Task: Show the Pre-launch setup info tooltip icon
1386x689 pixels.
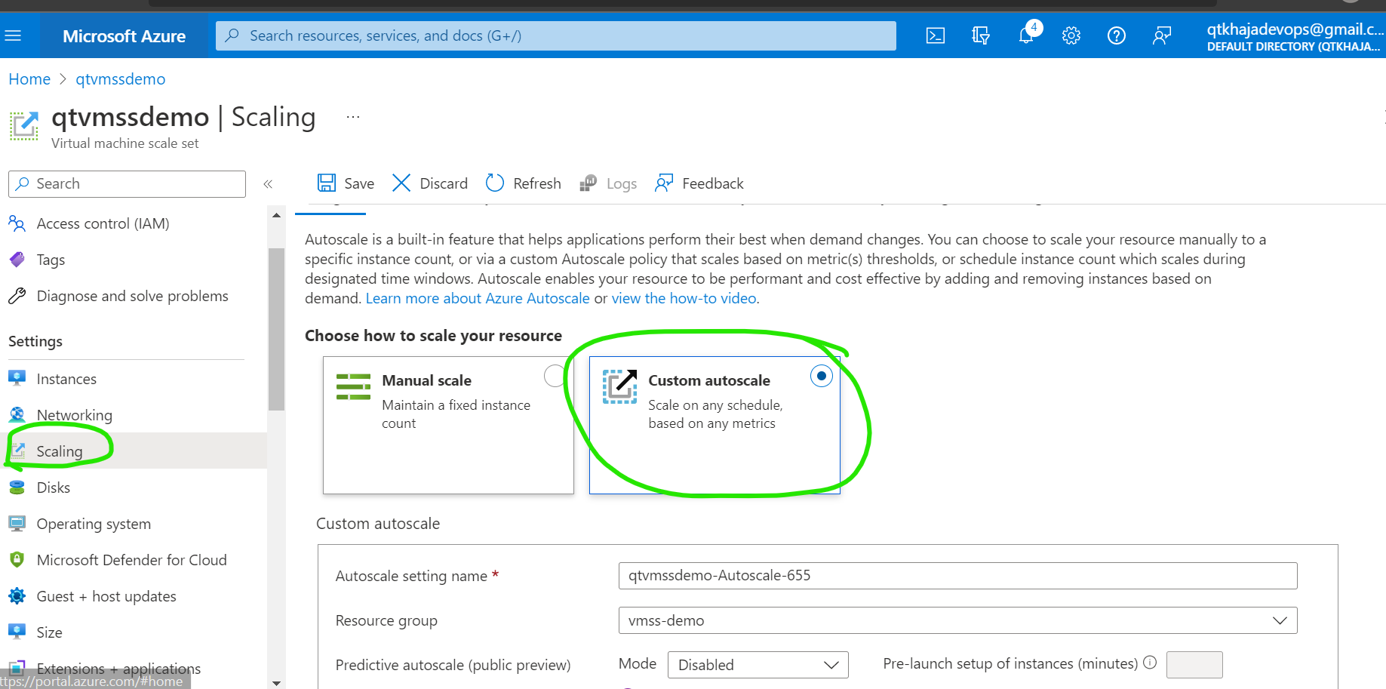Action: 1150,663
